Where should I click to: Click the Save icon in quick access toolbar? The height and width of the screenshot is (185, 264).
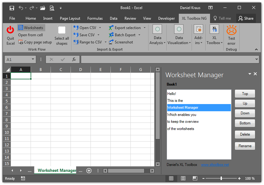click(x=12, y=8)
